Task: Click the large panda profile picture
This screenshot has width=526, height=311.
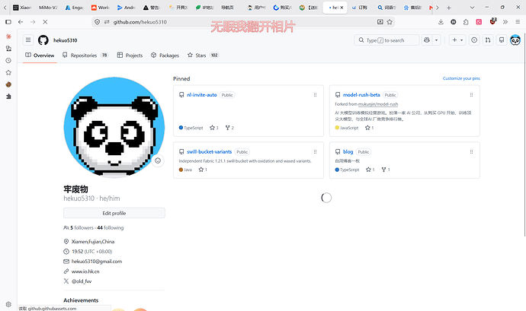Action: pyautogui.click(x=114, y=127)
